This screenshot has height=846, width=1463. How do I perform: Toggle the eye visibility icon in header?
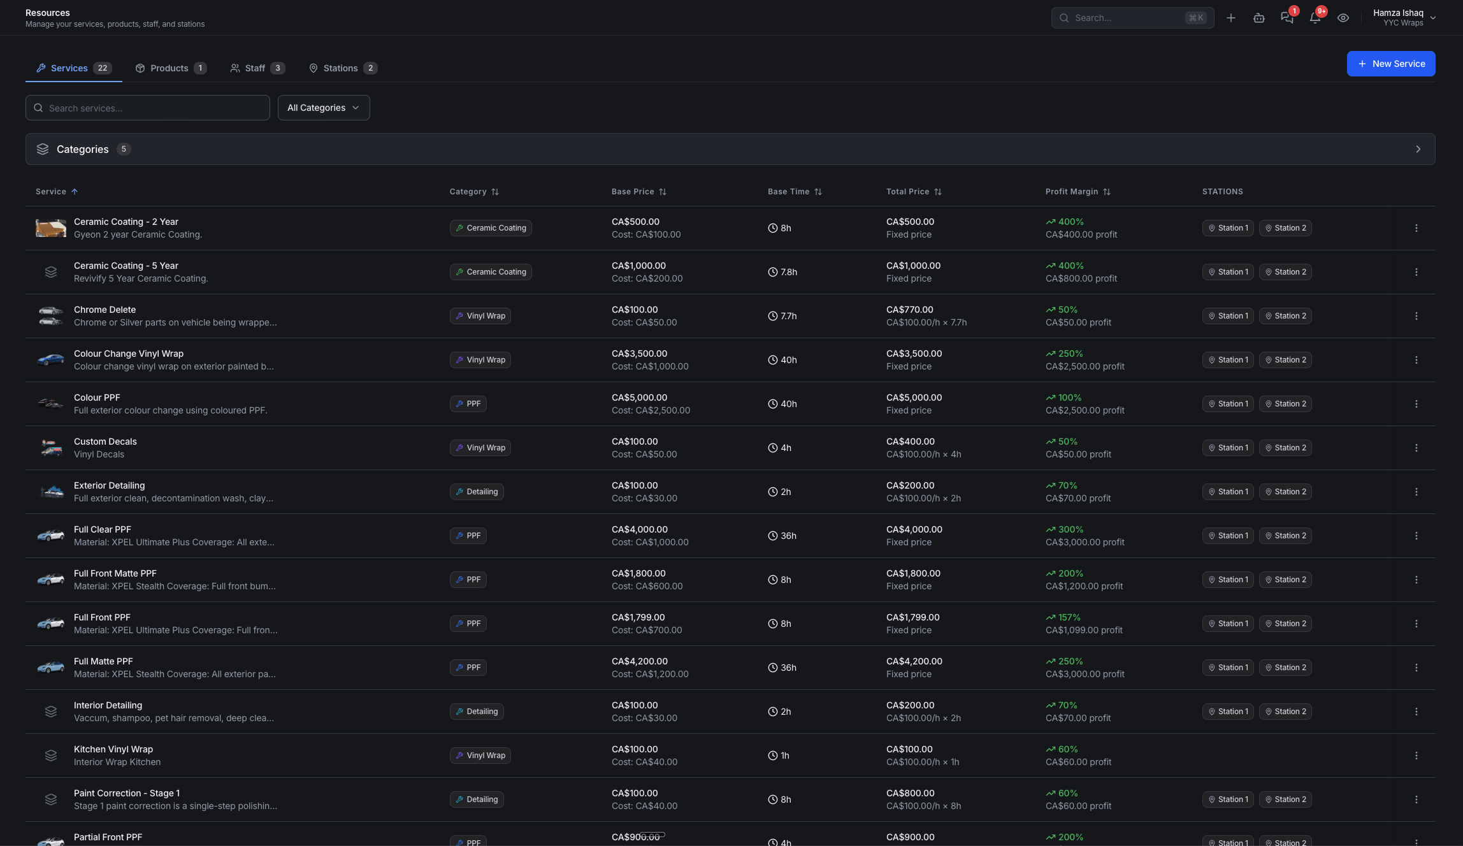click(x=1343, y=18)
